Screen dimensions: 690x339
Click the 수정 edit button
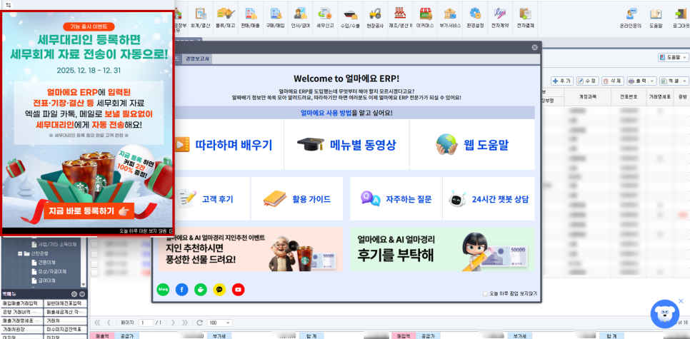tap(587, 81)
